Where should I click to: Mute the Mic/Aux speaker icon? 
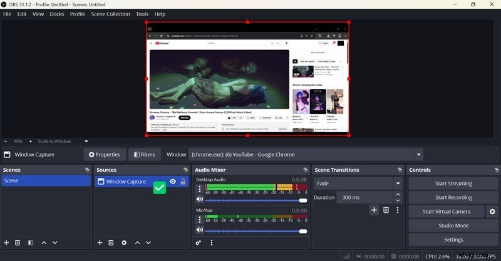200,231
